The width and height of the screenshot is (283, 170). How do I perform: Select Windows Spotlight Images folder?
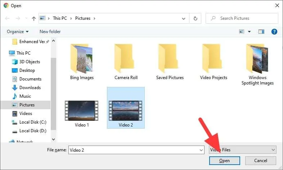257,64
